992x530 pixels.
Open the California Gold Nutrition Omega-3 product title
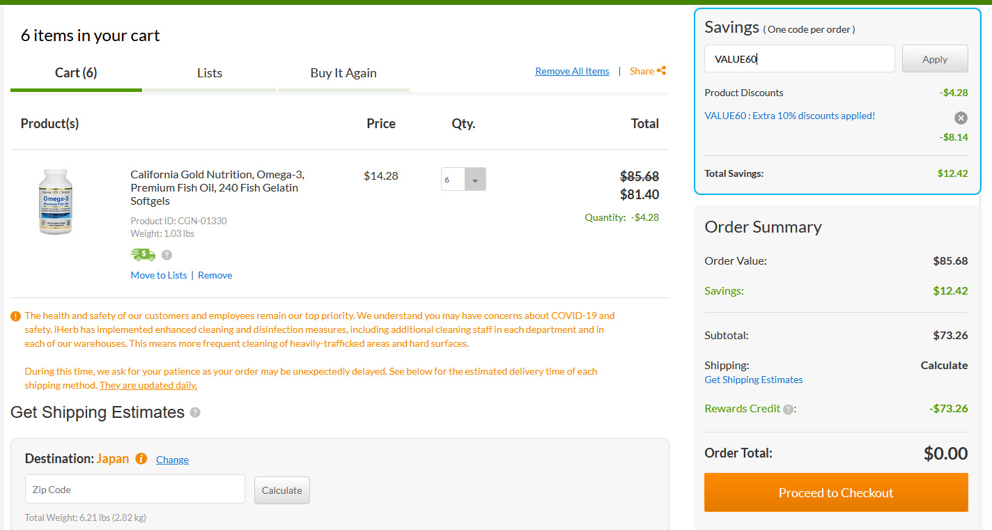click(217, 187)
